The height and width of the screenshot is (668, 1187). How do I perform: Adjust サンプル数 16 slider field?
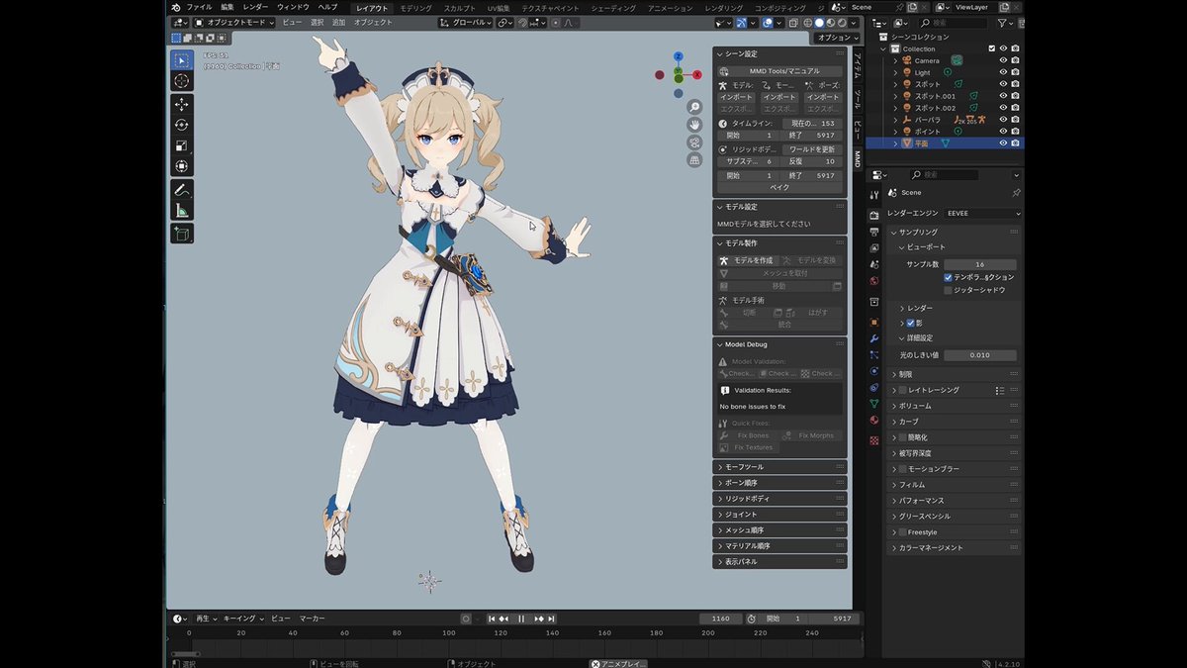(979, 264)
